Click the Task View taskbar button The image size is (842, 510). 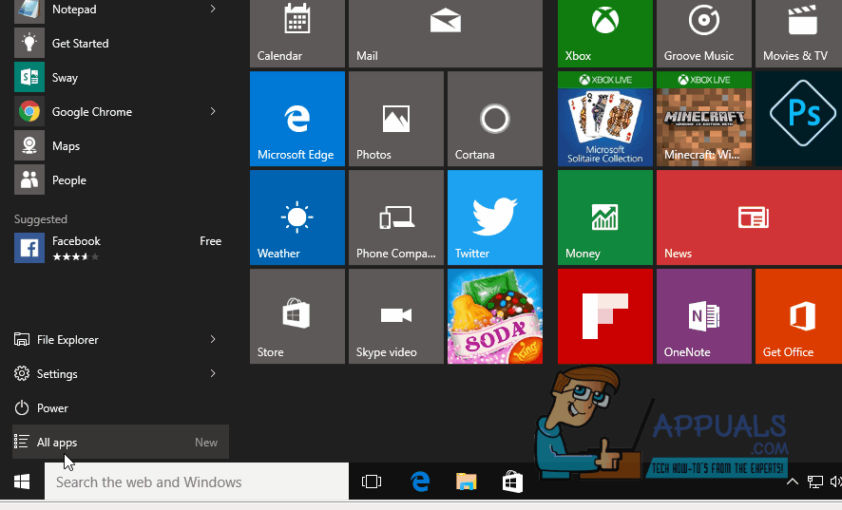(372, 482)
